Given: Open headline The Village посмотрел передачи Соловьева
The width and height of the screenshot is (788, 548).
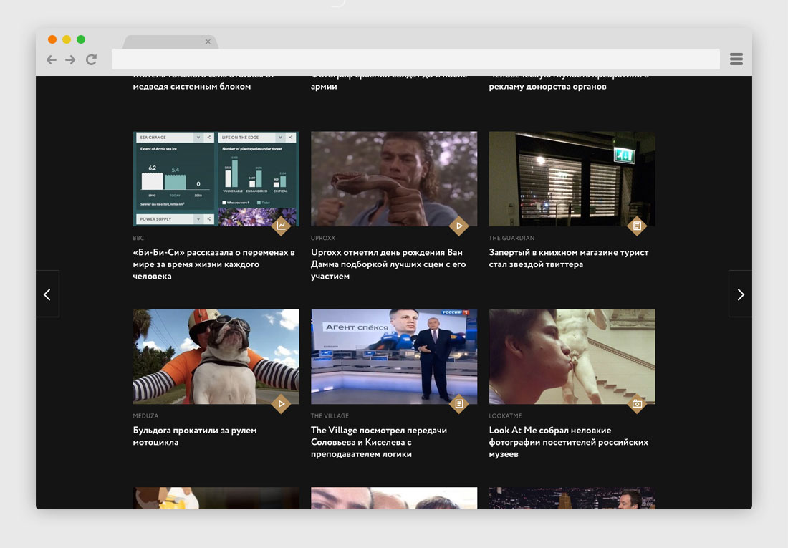Looking at the screenshot, I should pos(379,442).
